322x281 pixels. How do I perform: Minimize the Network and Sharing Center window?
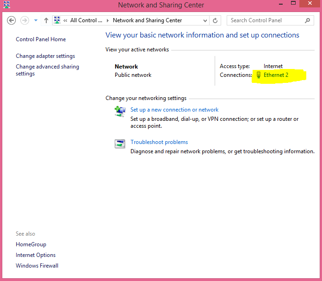tap(281, 4)
